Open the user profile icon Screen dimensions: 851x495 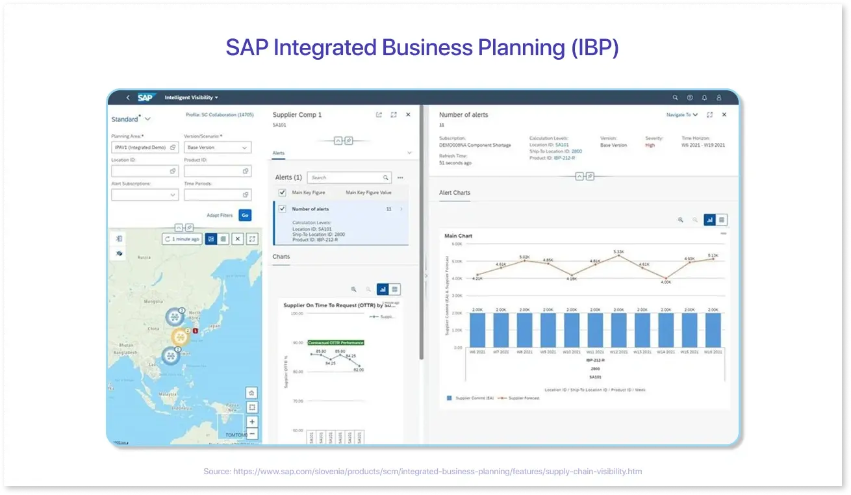(719, 97)
